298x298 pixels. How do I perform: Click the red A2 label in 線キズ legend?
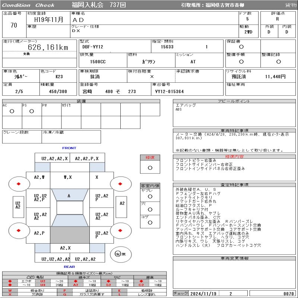[76, 285]
